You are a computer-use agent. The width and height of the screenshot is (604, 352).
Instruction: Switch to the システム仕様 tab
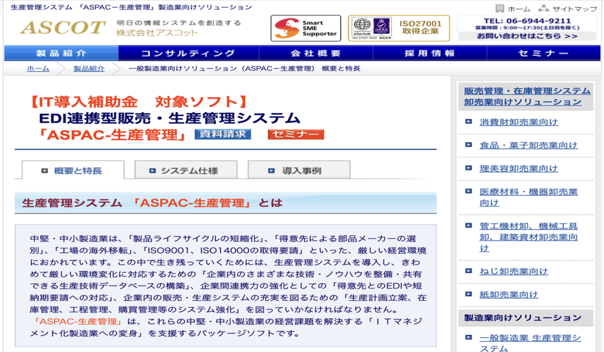[x=184, y=170]
